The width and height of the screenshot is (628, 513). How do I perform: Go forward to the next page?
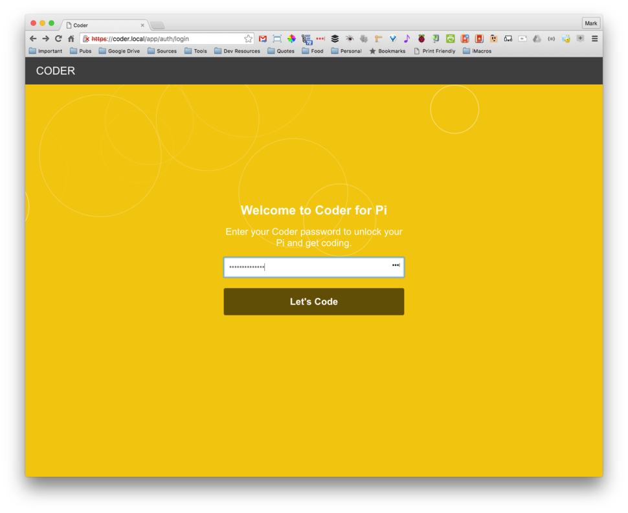point(46,39)
